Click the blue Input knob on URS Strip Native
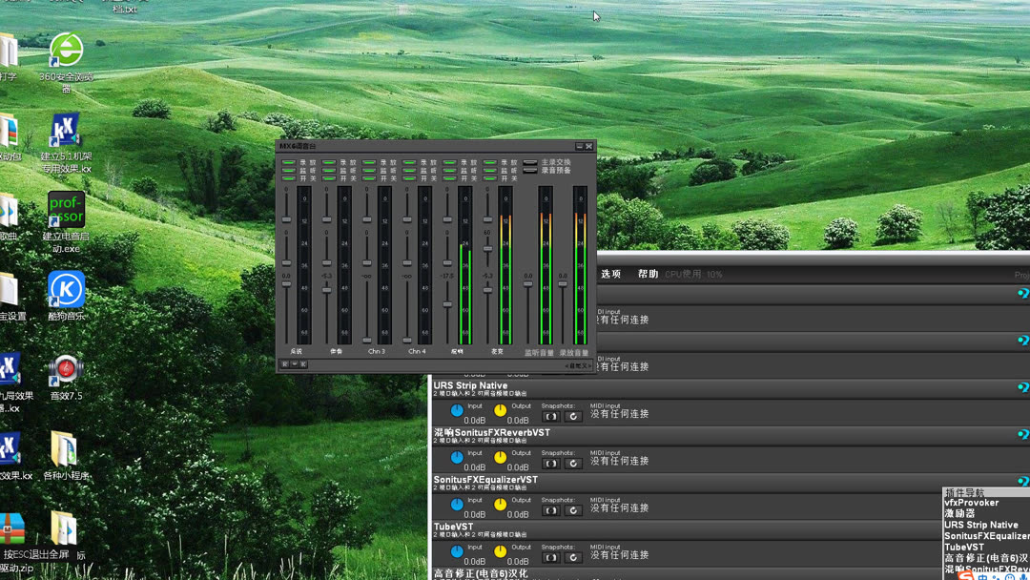The width and height of the screenshot is (1030, 580). click(x=456, y=412)
